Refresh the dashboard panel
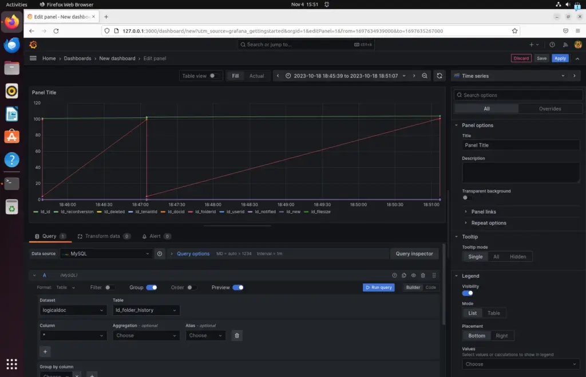 click(439, 76)
